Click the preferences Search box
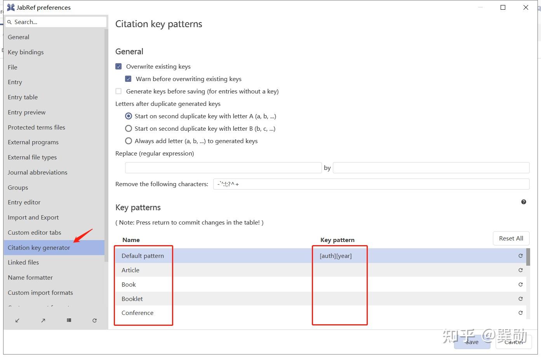This screenshot has width=541, height=358. (x=56, y=22)
